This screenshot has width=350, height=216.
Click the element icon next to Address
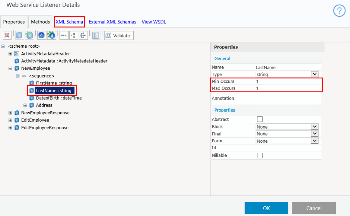[31, 105]
